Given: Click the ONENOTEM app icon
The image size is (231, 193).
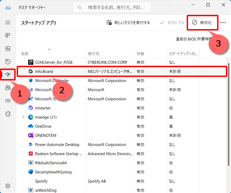Looking at the screenshot, I should 30,136.
